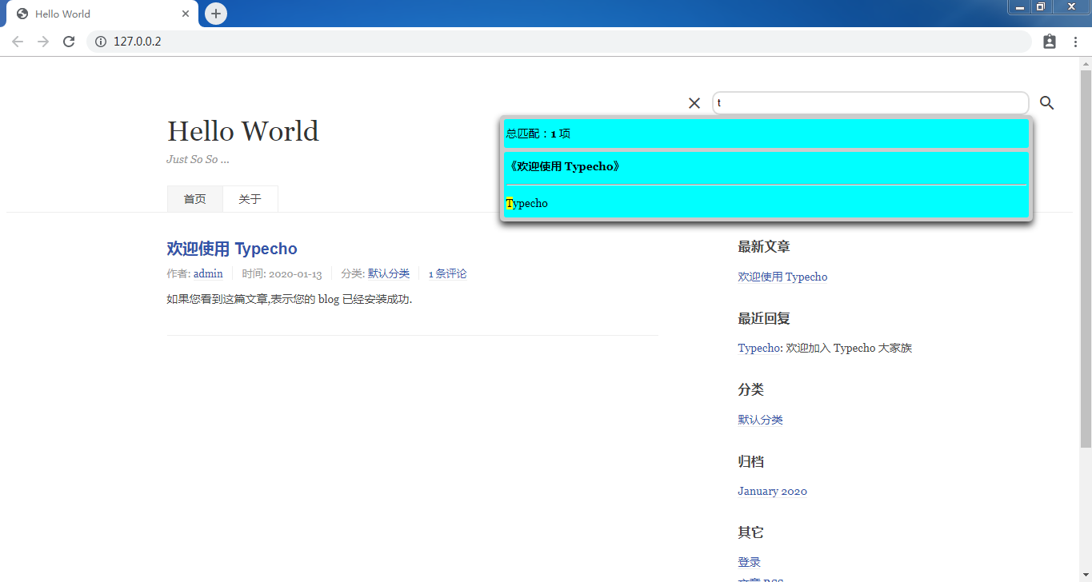Open 默认分类 in the sidebar 分类 section

760,420
